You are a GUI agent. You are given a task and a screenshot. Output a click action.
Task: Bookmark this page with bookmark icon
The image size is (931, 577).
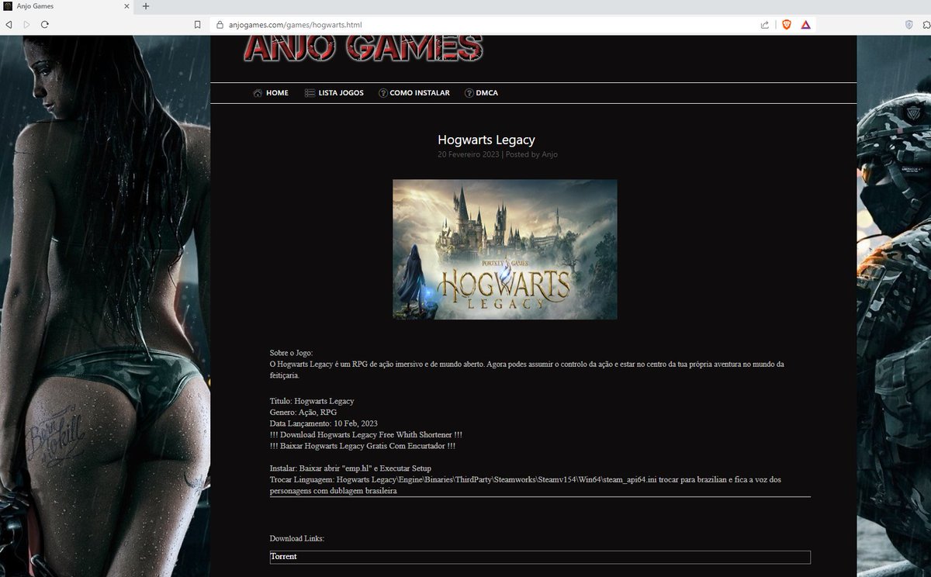(198, 25)
